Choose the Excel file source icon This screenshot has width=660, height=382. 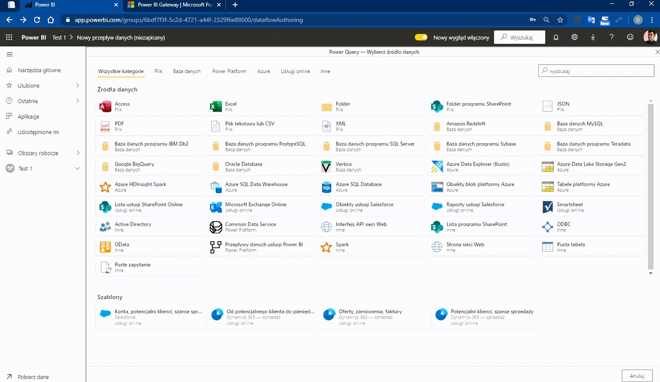216,106
